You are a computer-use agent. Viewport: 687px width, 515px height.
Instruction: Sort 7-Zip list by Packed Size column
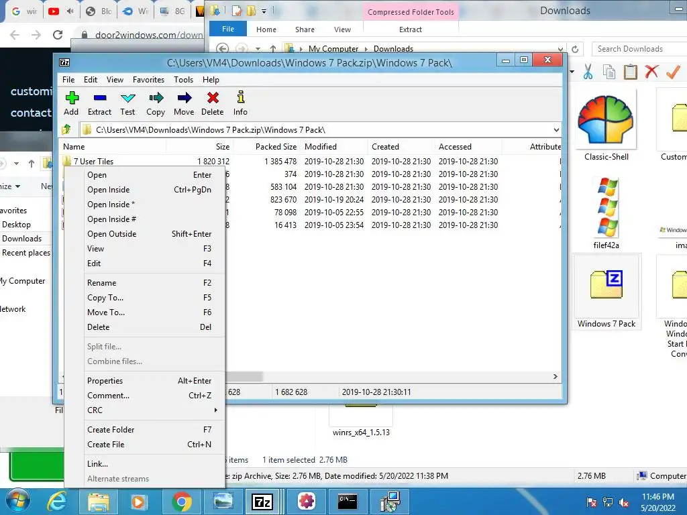coord(266,147)
